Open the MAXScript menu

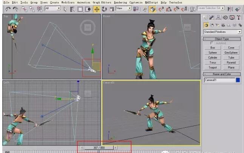pos(151,3)
